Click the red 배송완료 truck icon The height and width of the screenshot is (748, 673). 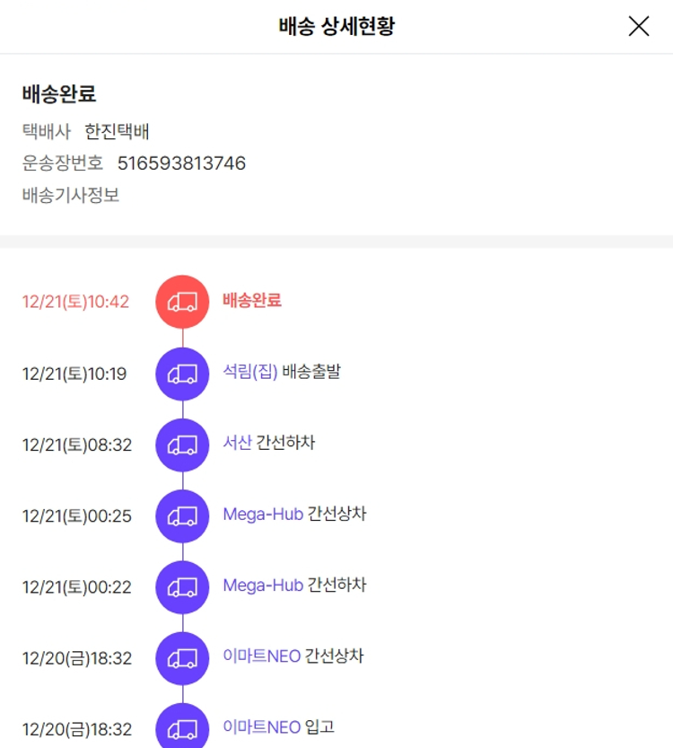pyautogui.click(x=182, y=302)
